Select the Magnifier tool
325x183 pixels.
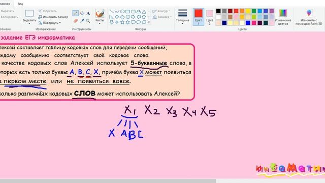pos(88,21)
